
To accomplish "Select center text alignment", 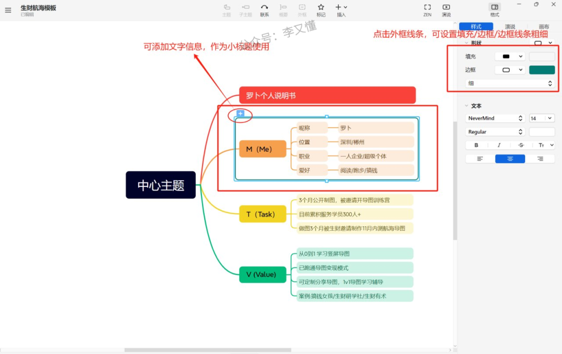I will 510,159.
